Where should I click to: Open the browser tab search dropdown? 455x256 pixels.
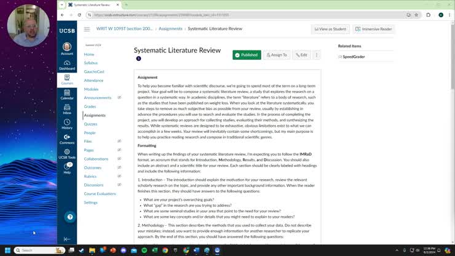click(62, 5)
